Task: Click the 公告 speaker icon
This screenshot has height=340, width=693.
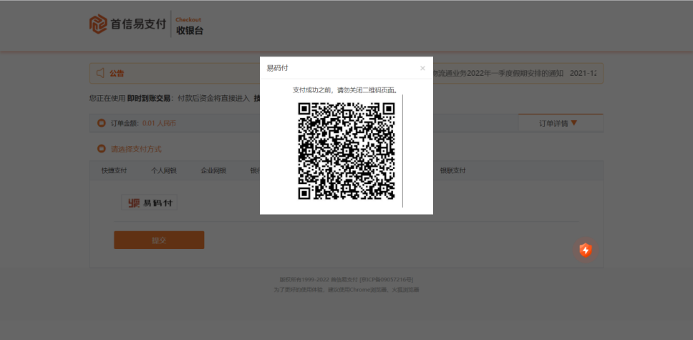Action: (100, 73)
